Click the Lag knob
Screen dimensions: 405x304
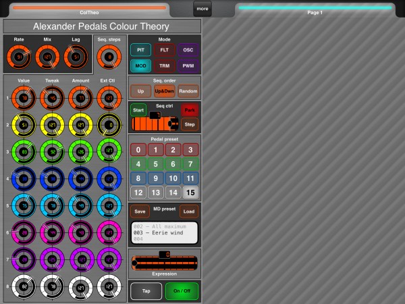click(x=76, y=57)
